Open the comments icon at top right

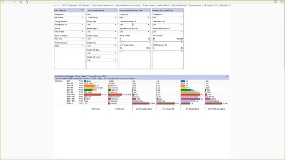(x=276, y=2)
